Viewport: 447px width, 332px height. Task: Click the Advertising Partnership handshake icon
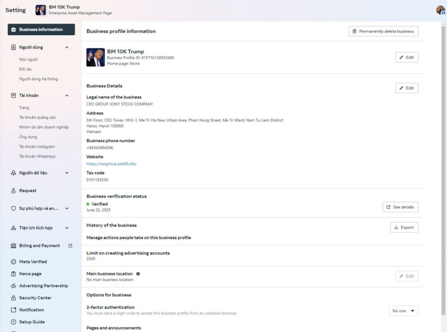coord(14,286)
